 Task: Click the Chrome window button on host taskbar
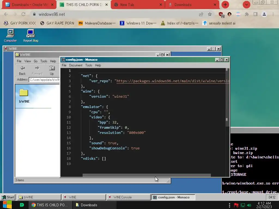(x=50, y=205)
